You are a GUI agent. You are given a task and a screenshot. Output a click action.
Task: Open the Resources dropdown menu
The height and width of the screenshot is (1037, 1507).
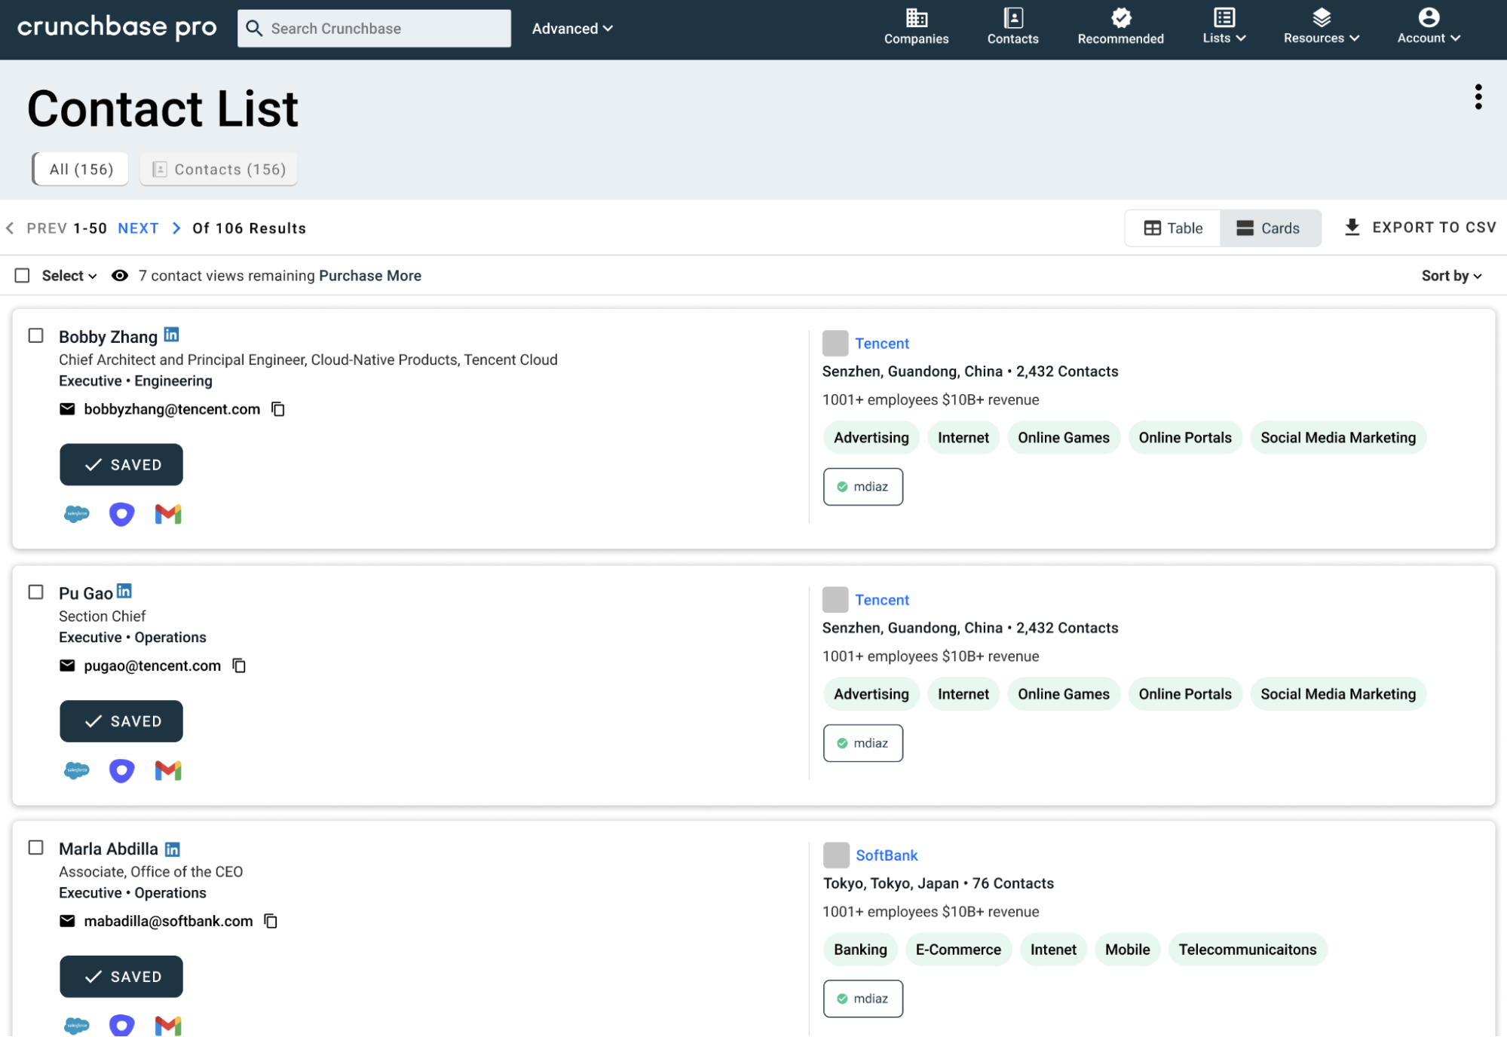(x=1321, y=26)
